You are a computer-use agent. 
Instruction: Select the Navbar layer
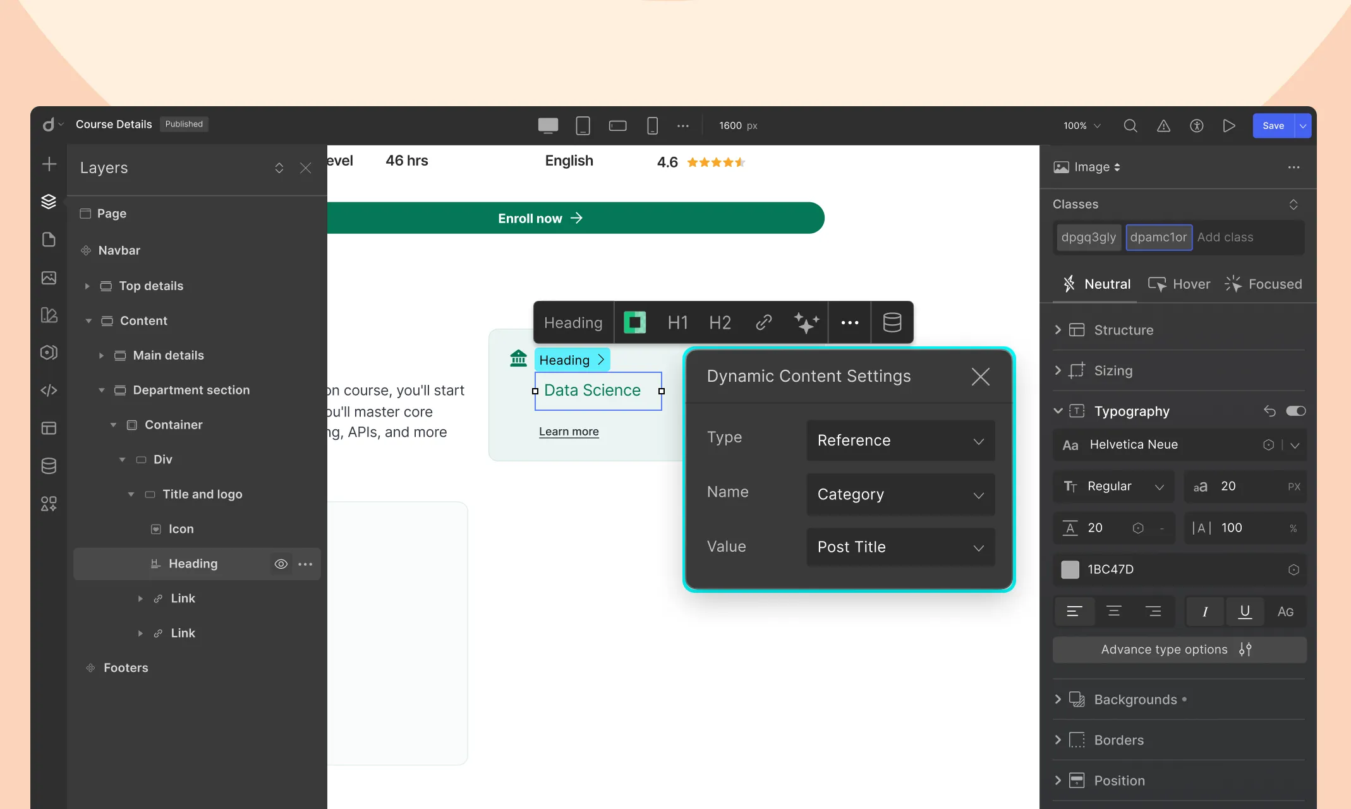(x=119, y=250)
